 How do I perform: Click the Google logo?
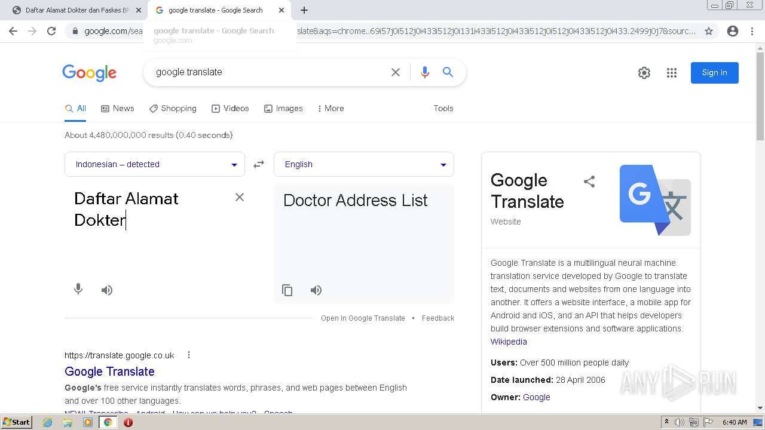(x=90, y=73)
